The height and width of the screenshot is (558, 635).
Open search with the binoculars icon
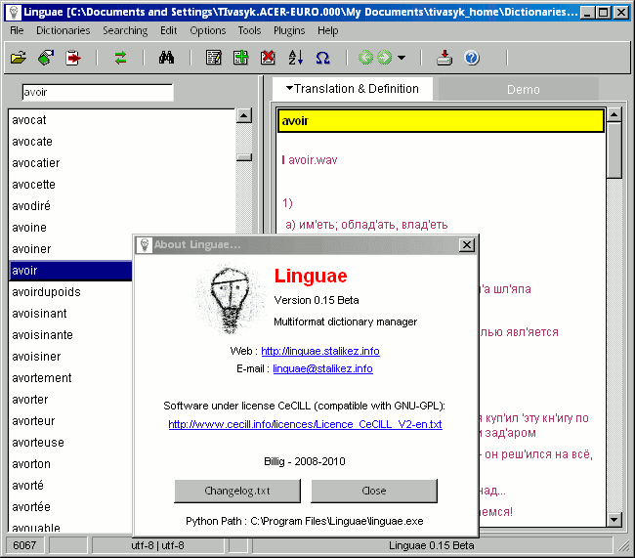[x=166, y=58]
